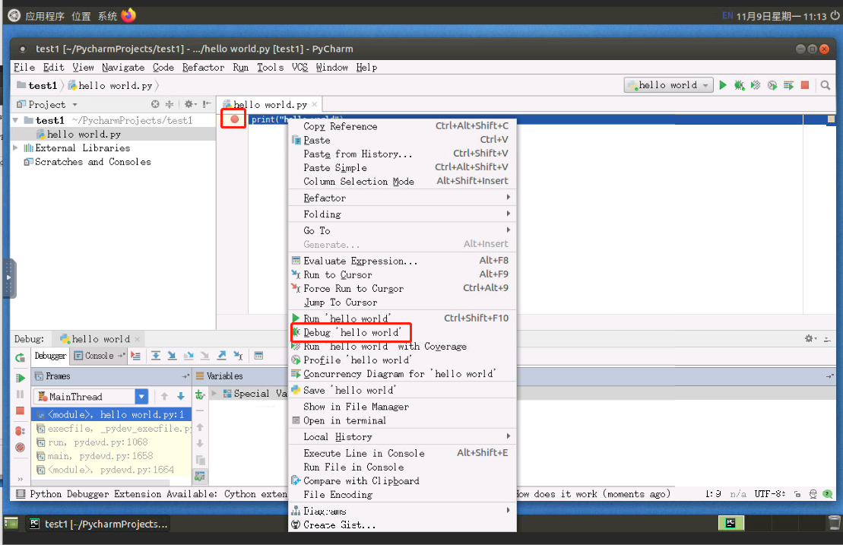Toggle Show Watches in Variables view

coord(200,476)
